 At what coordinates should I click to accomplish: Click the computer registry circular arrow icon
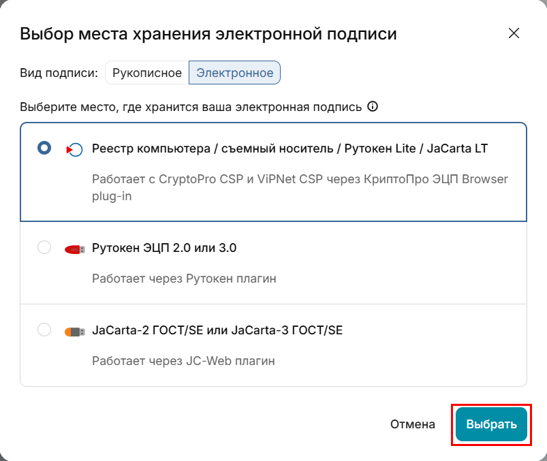tap(74, 149)
